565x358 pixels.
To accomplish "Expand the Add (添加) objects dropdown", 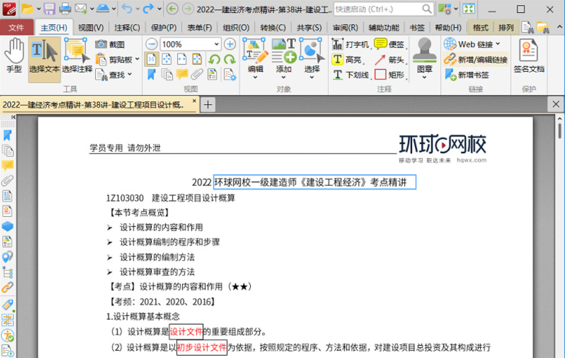I will click(x=284, y=77).
